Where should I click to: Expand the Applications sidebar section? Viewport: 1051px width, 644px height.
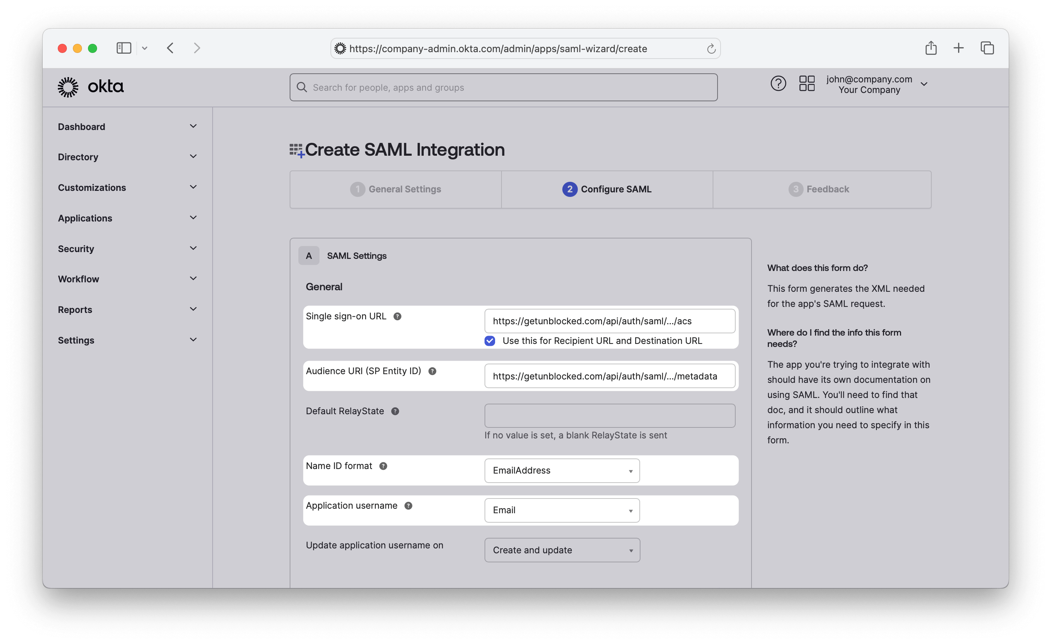pyautogui.click(x=127, y=218)
